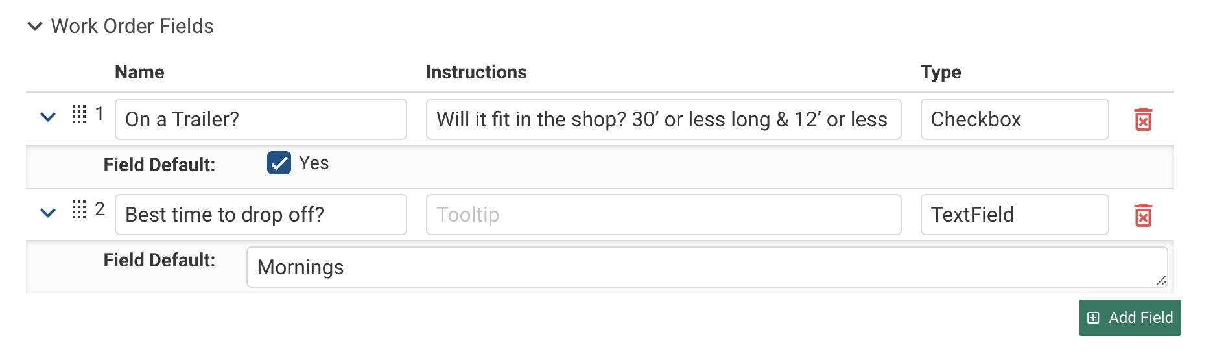1215x354 pixels.
Task: Collapse the On a Trailer field row
Action: coord(48,117)
